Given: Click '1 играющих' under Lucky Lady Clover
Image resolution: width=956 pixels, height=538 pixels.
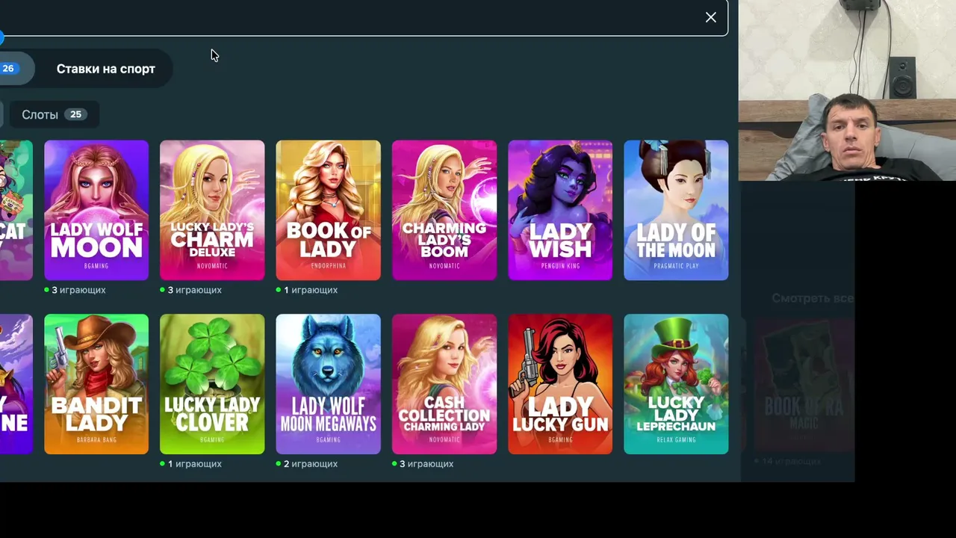Looking at the screenshot, I should tap(191, 464).
